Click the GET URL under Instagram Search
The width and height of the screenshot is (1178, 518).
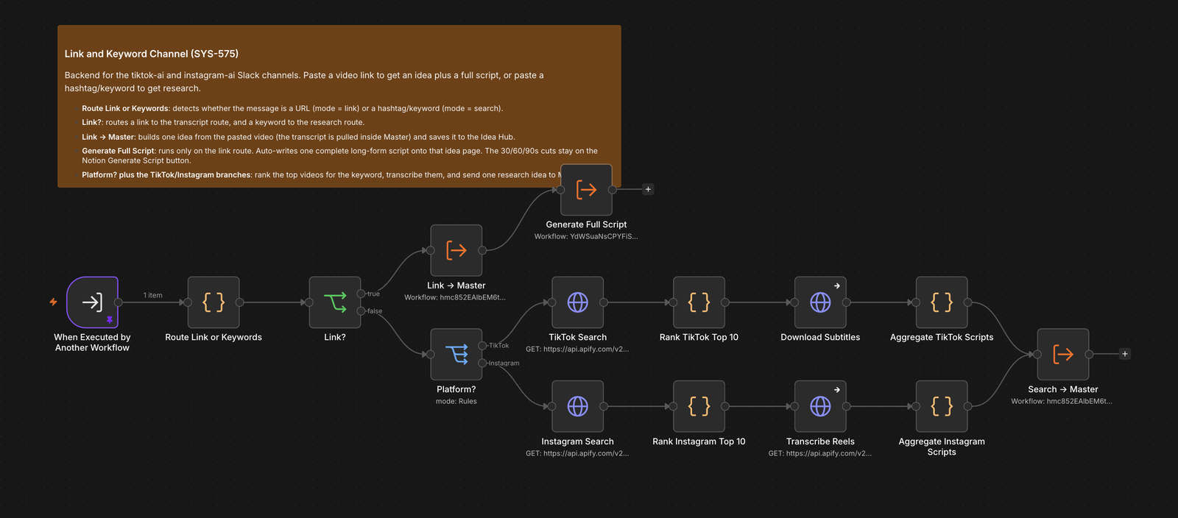point(578,453)
